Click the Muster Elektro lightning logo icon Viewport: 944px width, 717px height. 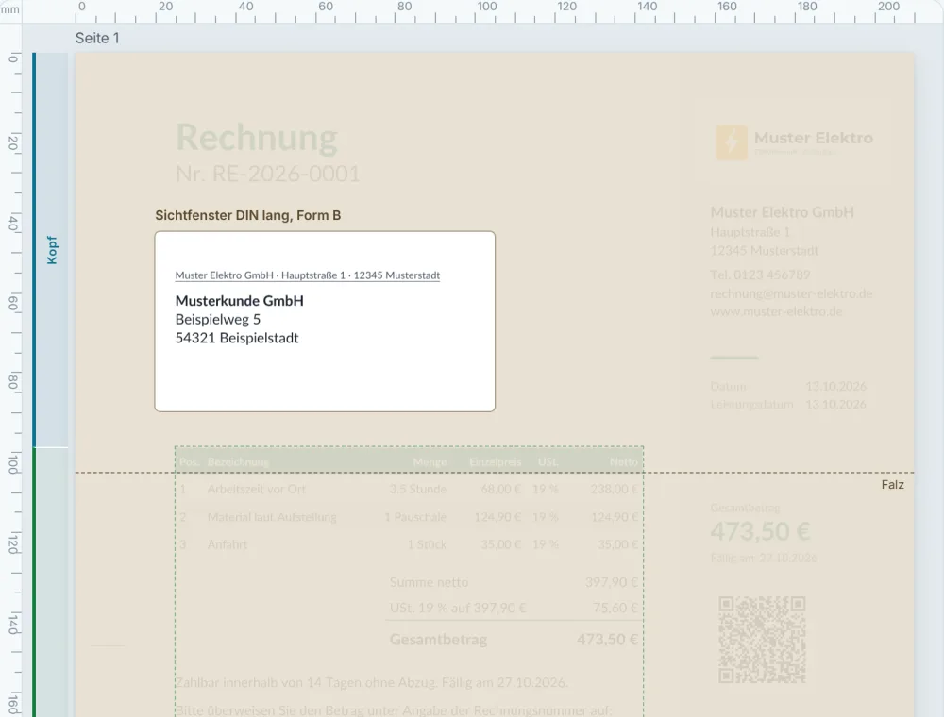tap(732, 142)
